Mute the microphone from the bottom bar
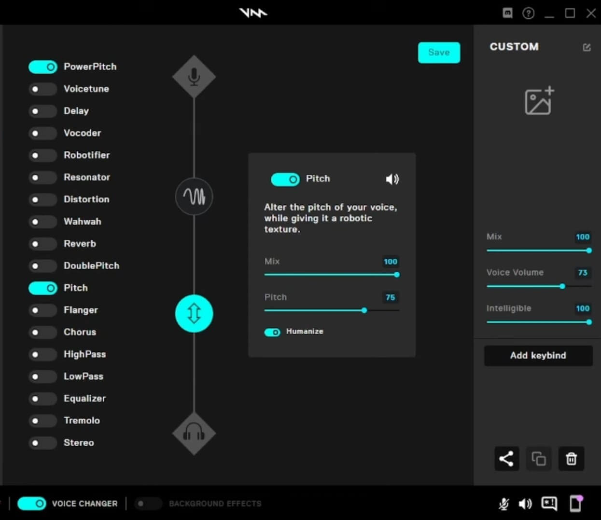Screen dimensions: 601x520 (503, 504)
